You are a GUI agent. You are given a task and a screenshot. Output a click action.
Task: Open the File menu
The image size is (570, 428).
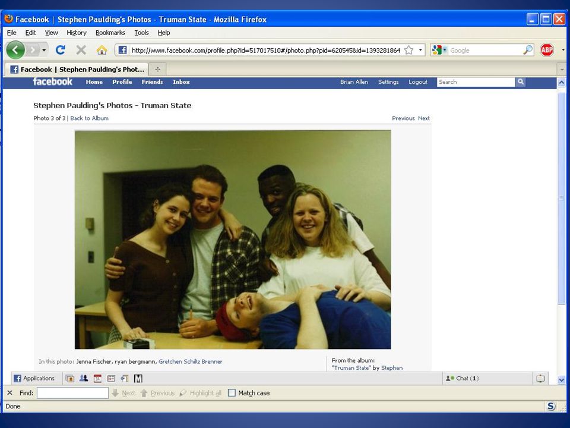pos(12,33)
